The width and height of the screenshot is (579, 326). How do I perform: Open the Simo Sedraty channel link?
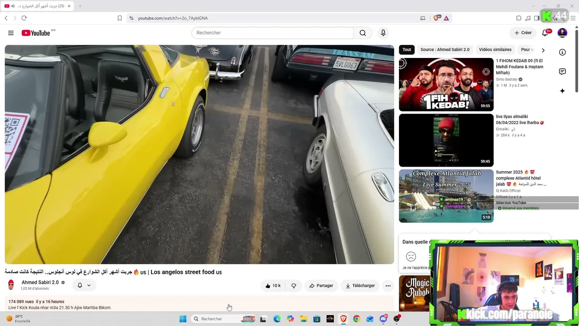[507, 79]
